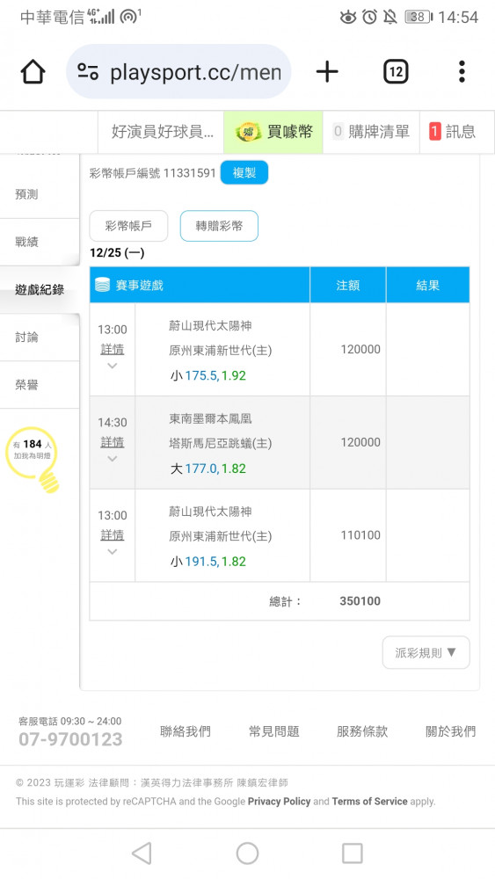
Task: Open the 聯絡我們 footer link
Action: tap(185, 731)
